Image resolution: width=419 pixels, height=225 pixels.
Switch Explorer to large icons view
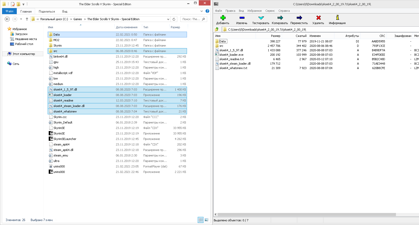(x=206, y=220)
